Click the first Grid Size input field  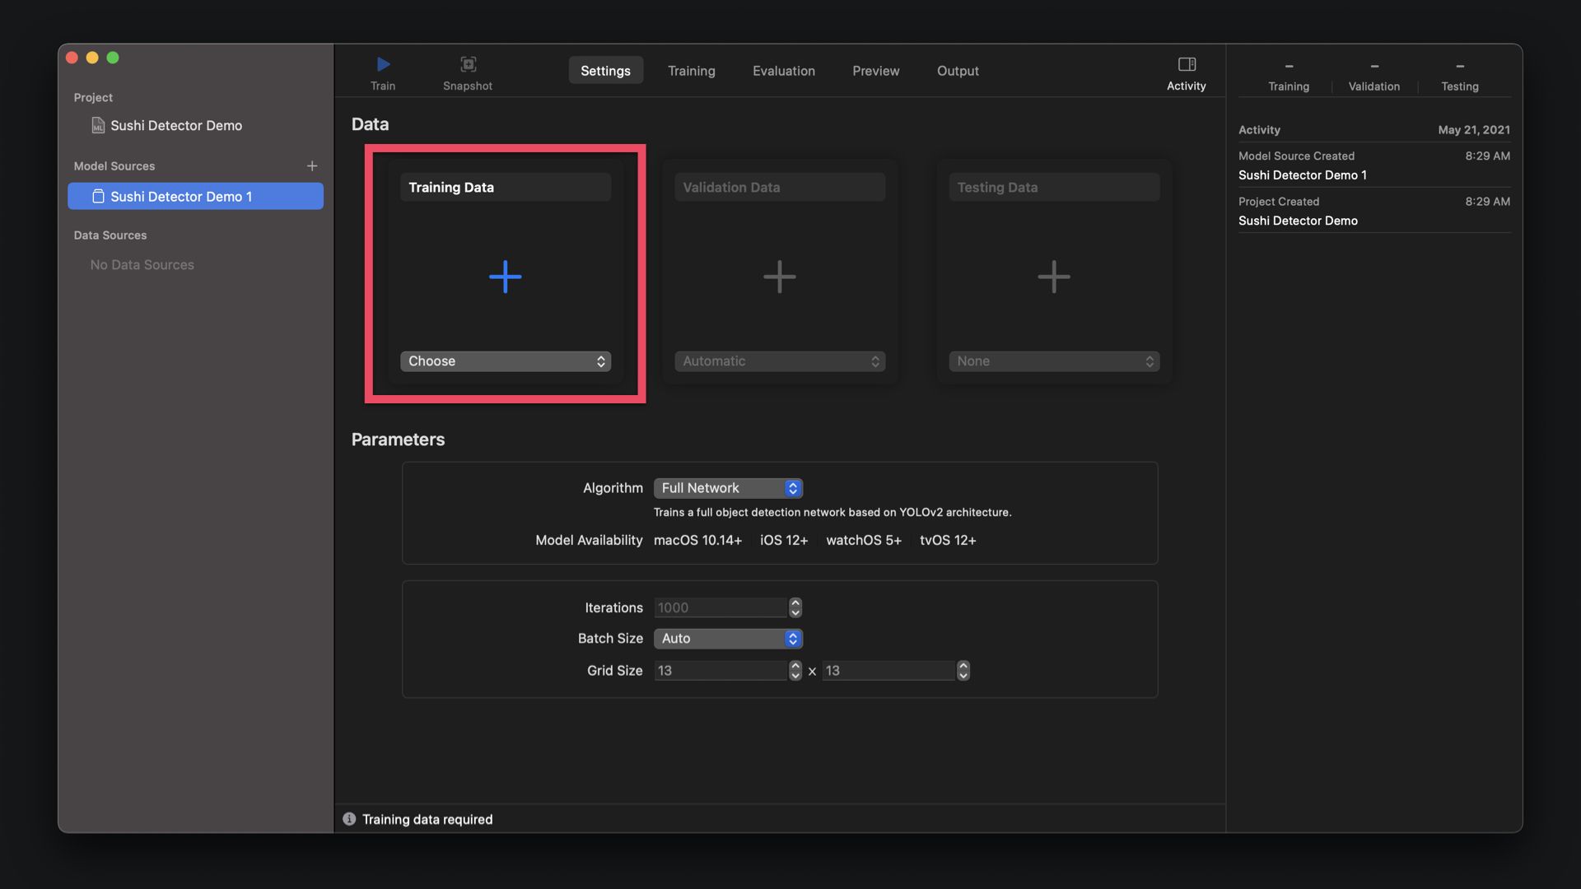click(x=720, y=671)
